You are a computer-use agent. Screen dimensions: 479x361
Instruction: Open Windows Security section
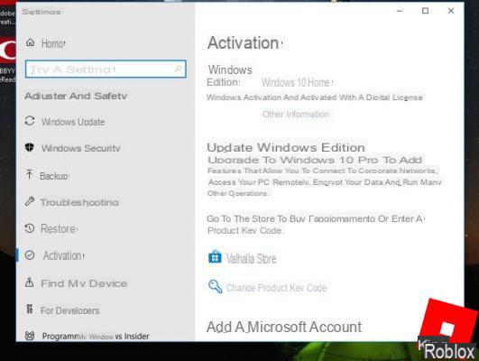point(80,148)
